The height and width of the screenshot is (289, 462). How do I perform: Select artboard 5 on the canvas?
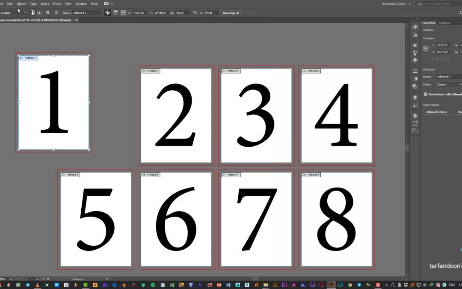95,219
